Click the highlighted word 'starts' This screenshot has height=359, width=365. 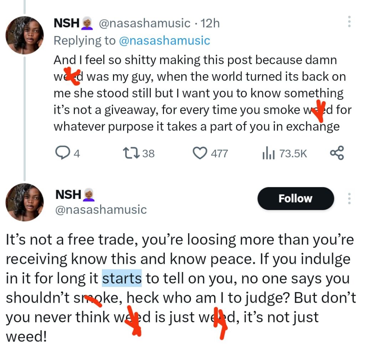click(x=122, y=278)
